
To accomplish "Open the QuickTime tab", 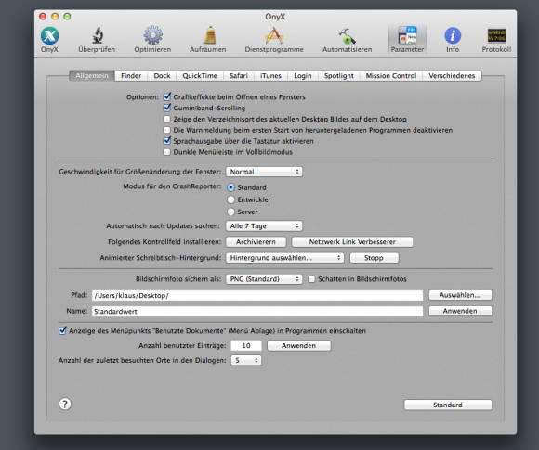I will coord(200,75).
